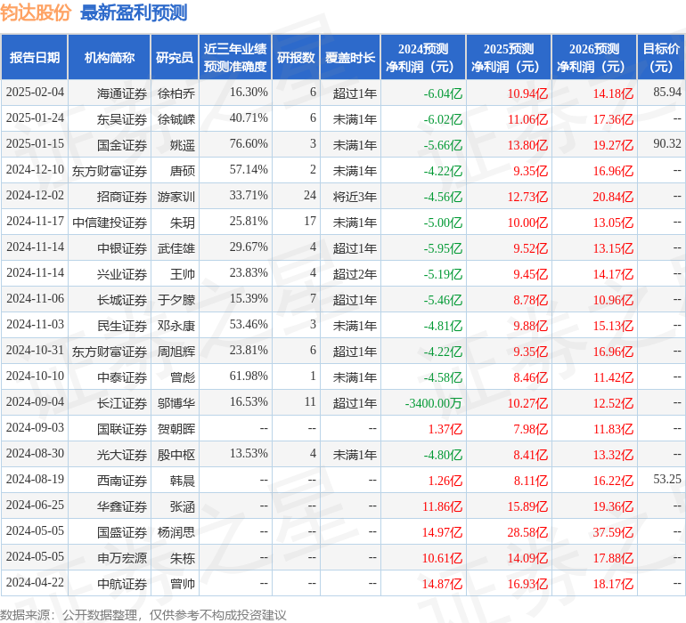The image size is (686, 623).
Task: Click coverage duration 将近3年
Action: click(355, 197)
